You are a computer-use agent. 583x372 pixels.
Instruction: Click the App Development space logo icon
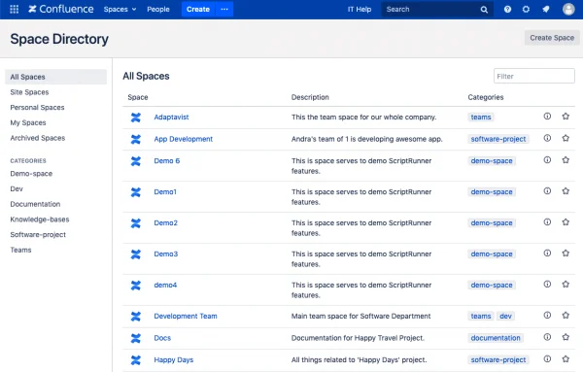tap(136, 139)
